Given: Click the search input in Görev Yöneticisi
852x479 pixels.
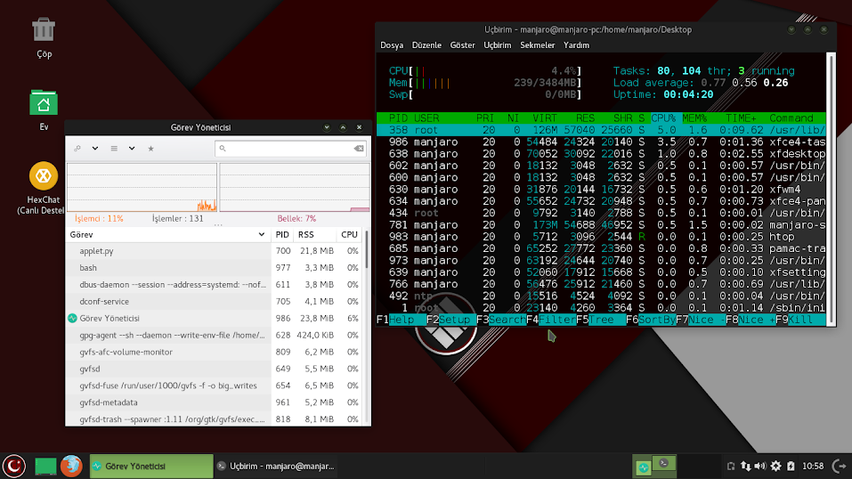Looking at the screenshot, I should coord(290,149).
